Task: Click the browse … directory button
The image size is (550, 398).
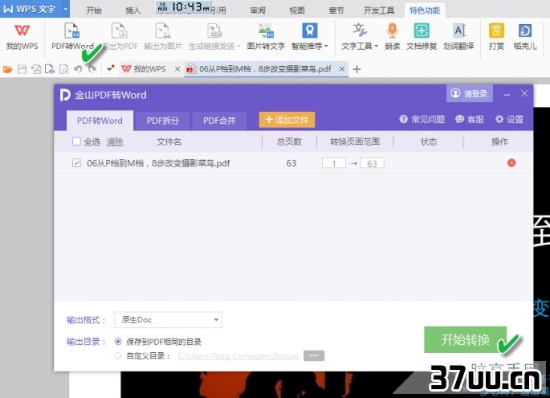Action: tap(314, 355)
